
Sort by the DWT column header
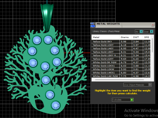click(137, 37)
